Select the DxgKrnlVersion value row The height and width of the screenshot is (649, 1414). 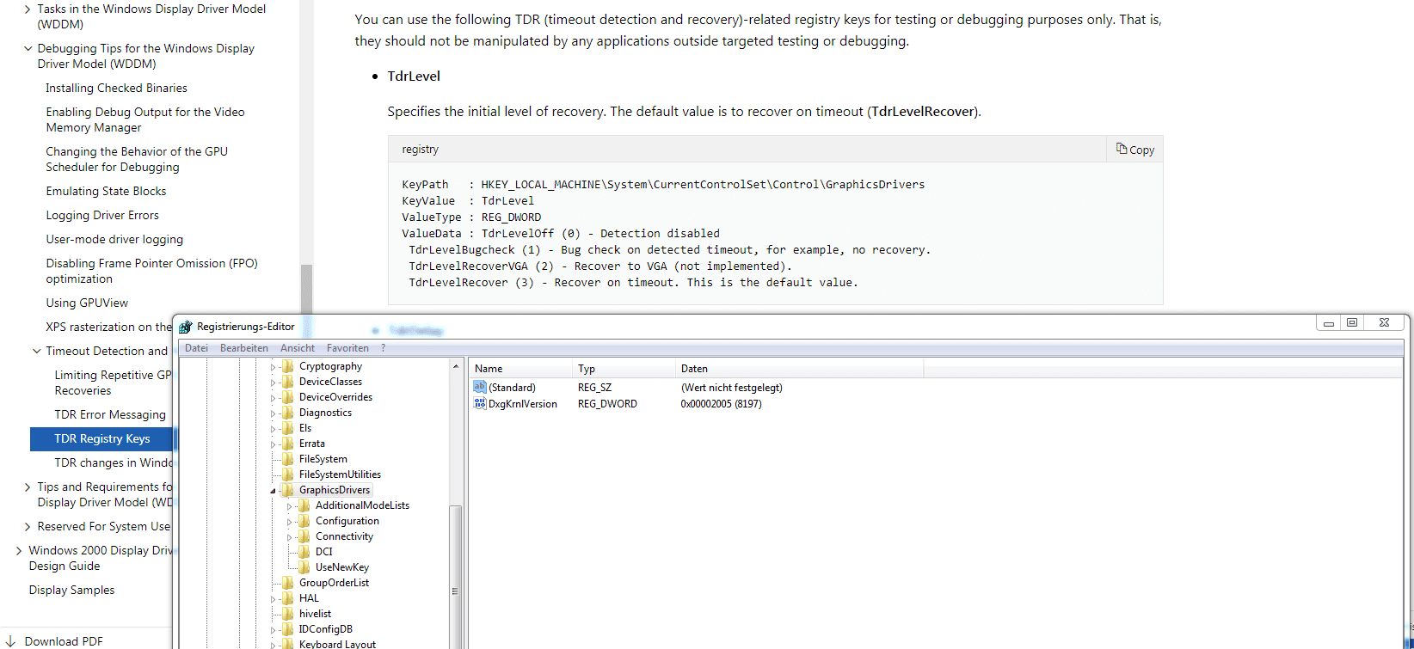point(618,404)
